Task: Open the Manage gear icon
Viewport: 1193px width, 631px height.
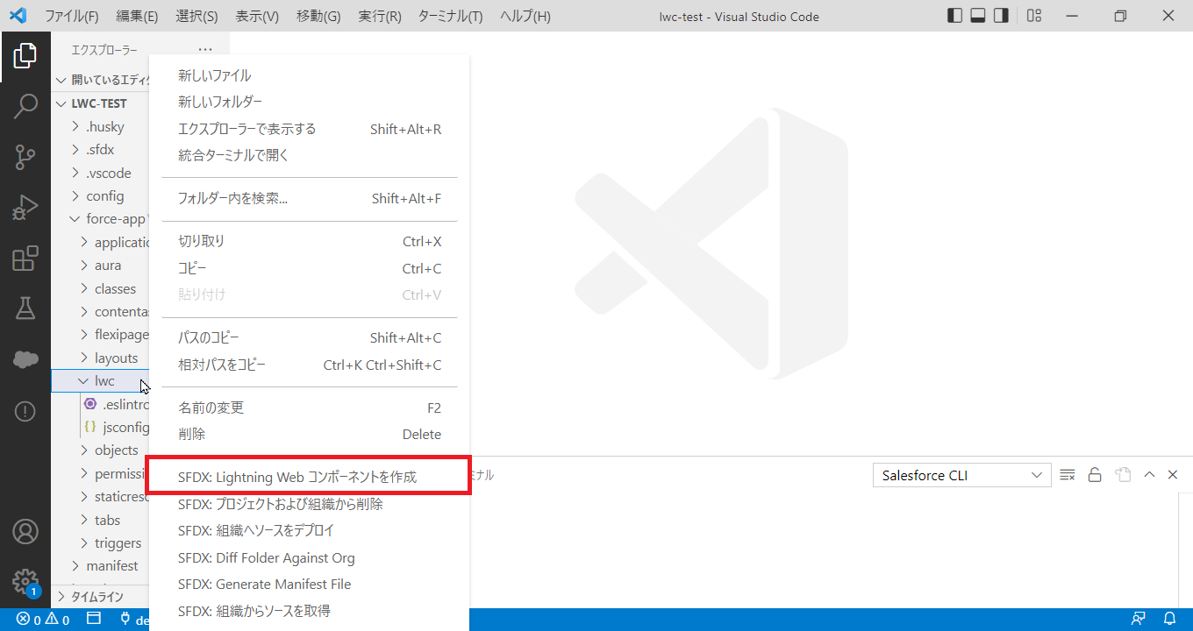Action: 25,581
